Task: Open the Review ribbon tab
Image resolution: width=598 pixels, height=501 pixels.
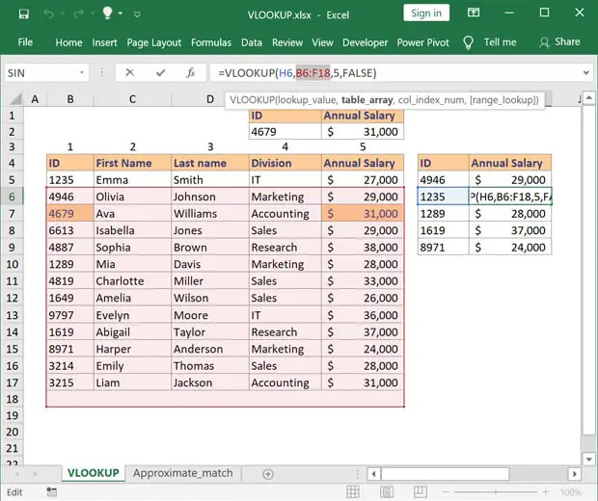Action: 287,42
